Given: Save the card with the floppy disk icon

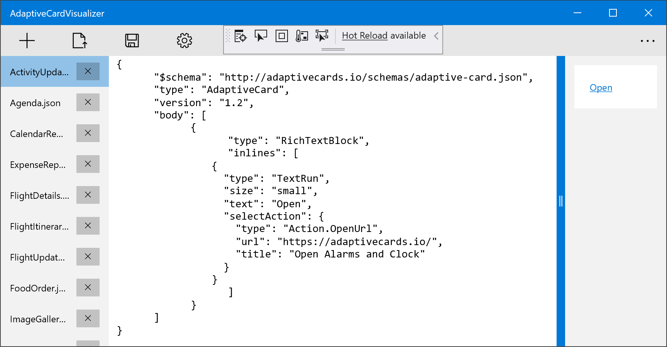Looking at the screenshot, I should coord(132,41).
